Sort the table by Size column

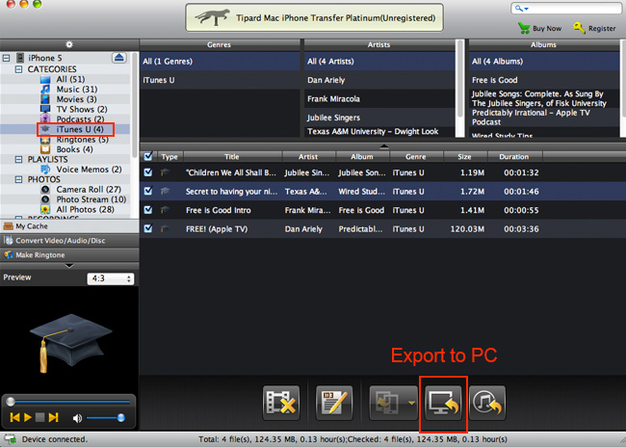465,157
